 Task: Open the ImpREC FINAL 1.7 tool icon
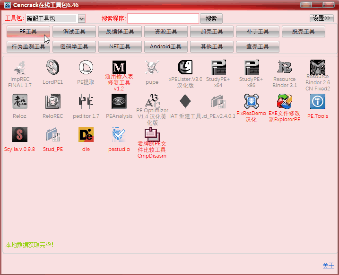[x=20, y=67]
